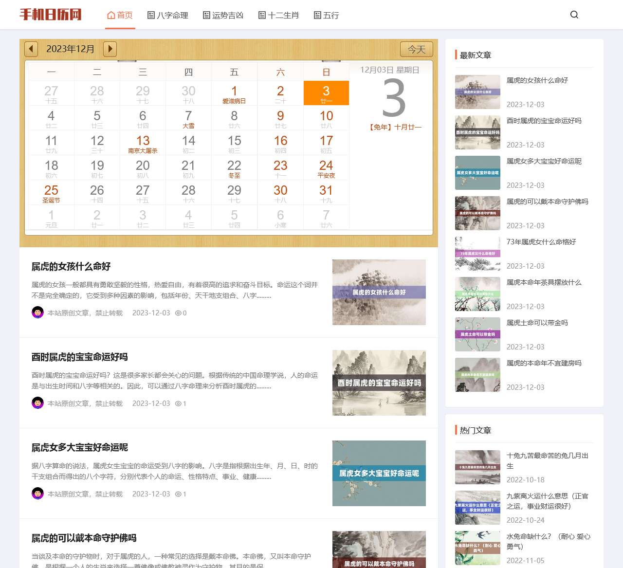Image resolution: width=623 pixels, height=568 pixels.
Task: Open sidebar link 73年属虎女什么命格好
Action: pyautogui.click(x=541, y=242)
